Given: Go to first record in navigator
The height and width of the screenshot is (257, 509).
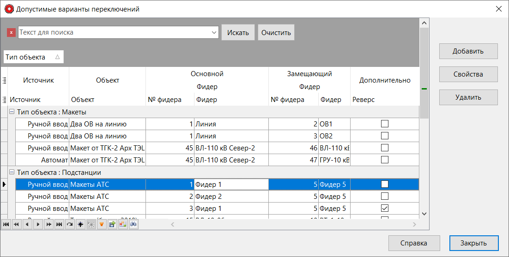Looking at the screenshot, I should (6, 224).
